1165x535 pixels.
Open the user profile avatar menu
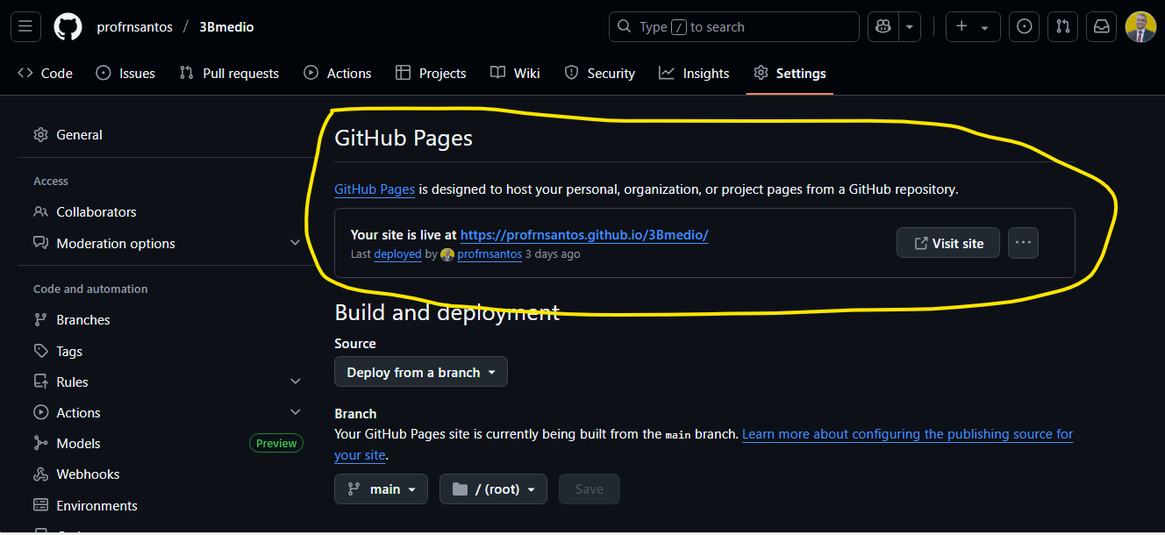pyautogui.click(x=1140, y=27)
